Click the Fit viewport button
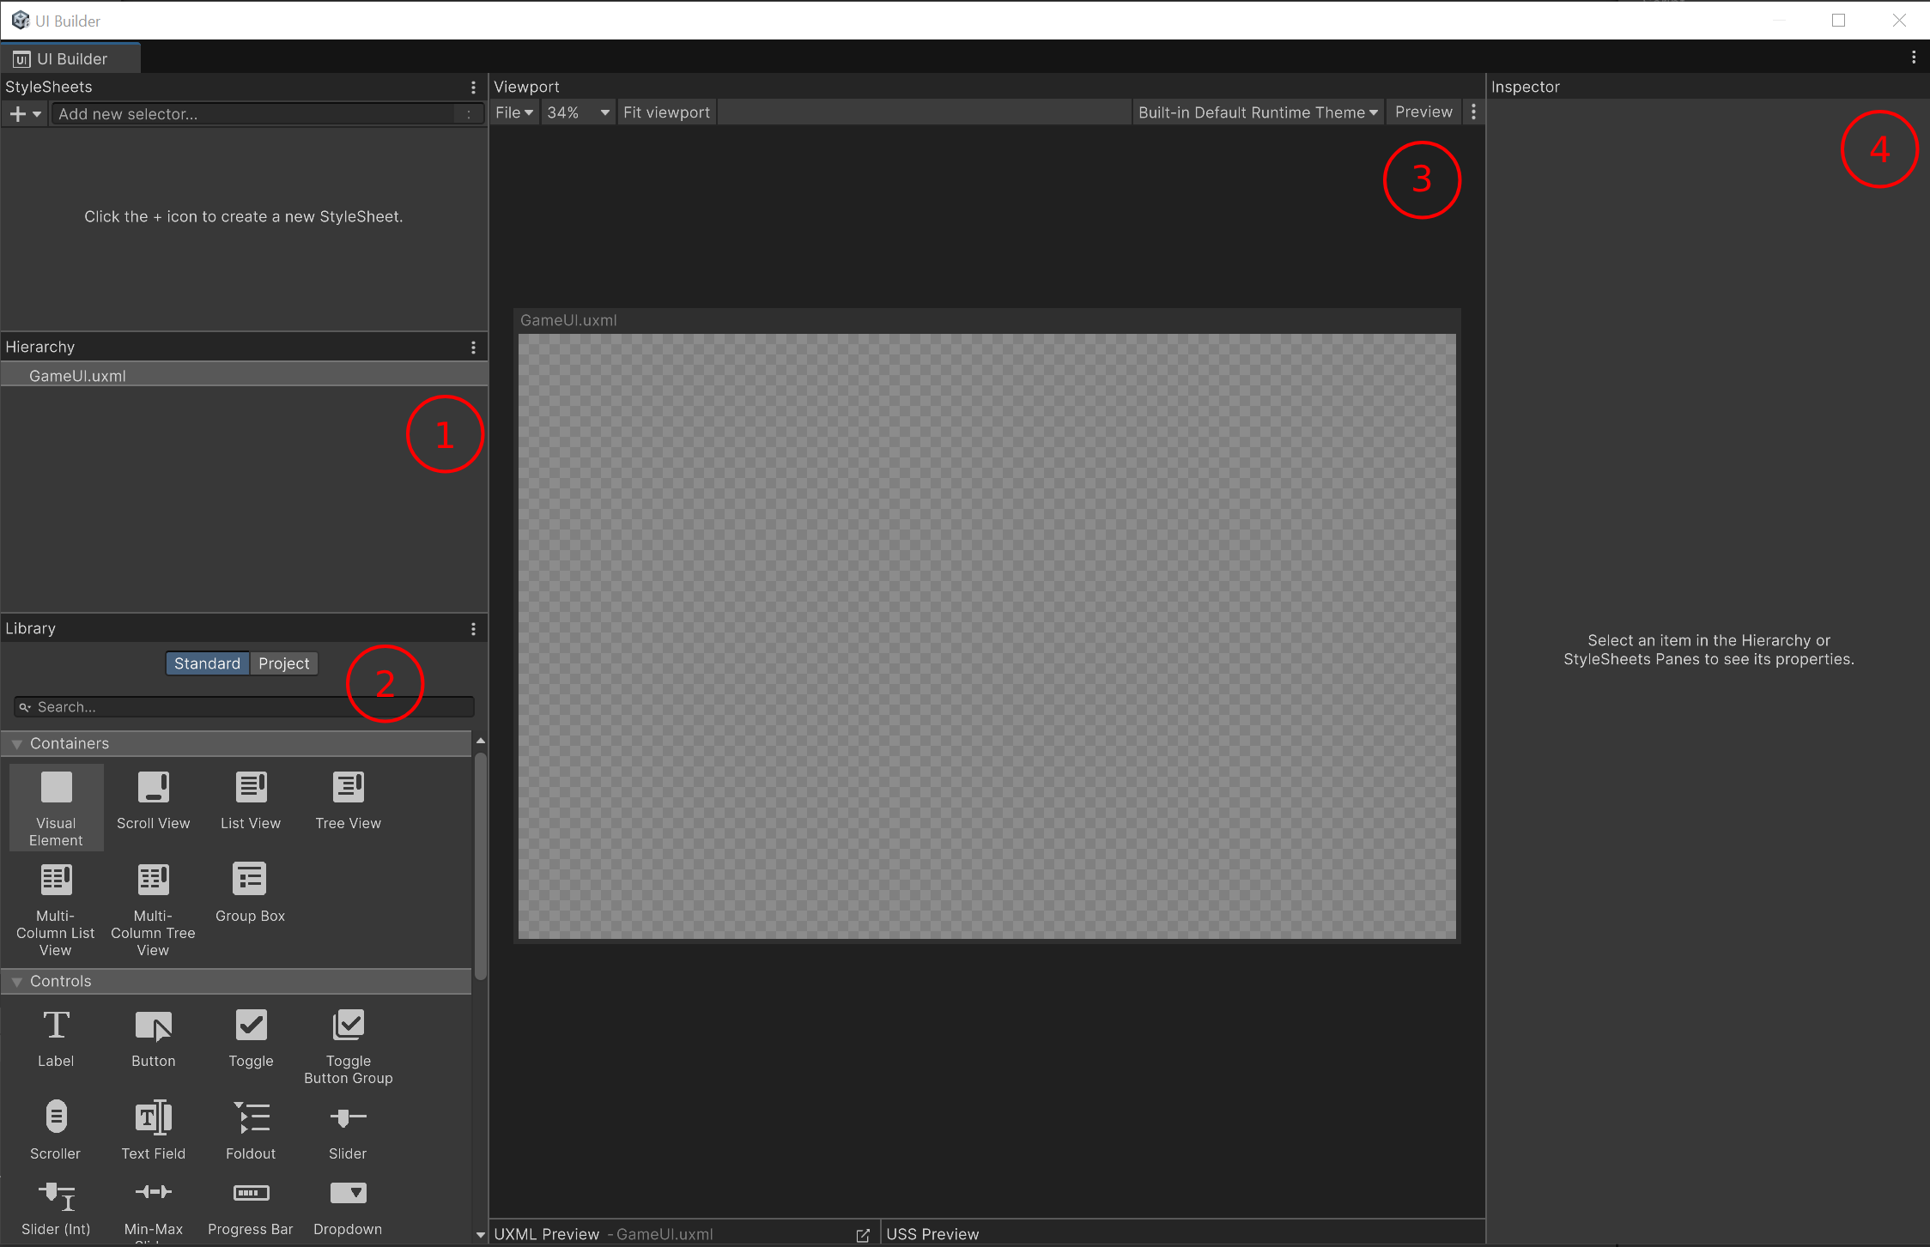The height and width of the screenshot is (1247, 1930). [x=666, y=112]
